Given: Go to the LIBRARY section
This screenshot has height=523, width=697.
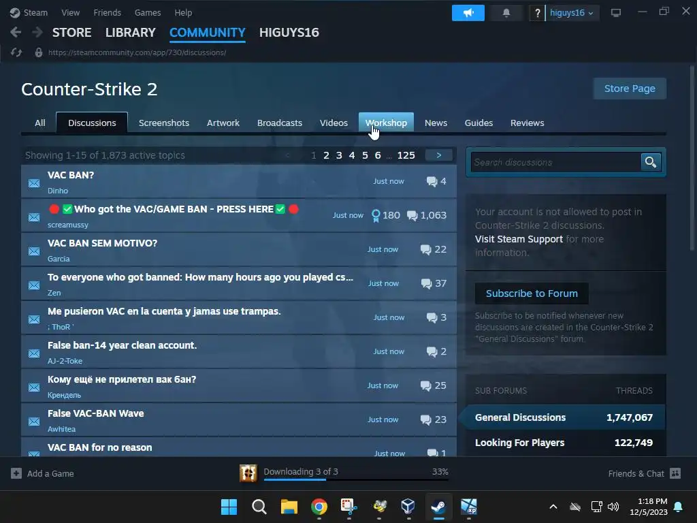Looking at the screenshot, I should pyautogui.click(x=130, y=33).
